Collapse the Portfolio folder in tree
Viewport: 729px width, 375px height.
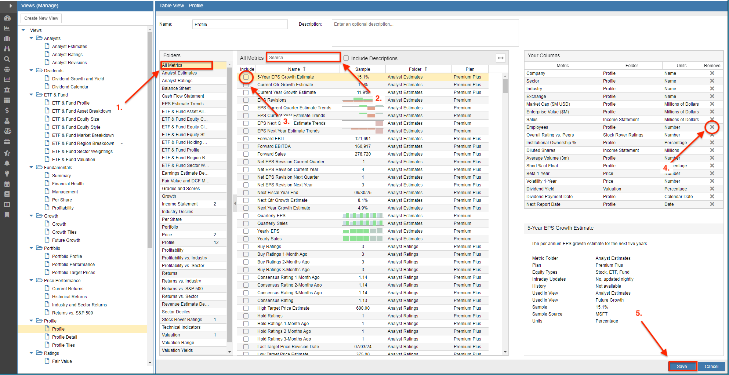tap(32, 248)
